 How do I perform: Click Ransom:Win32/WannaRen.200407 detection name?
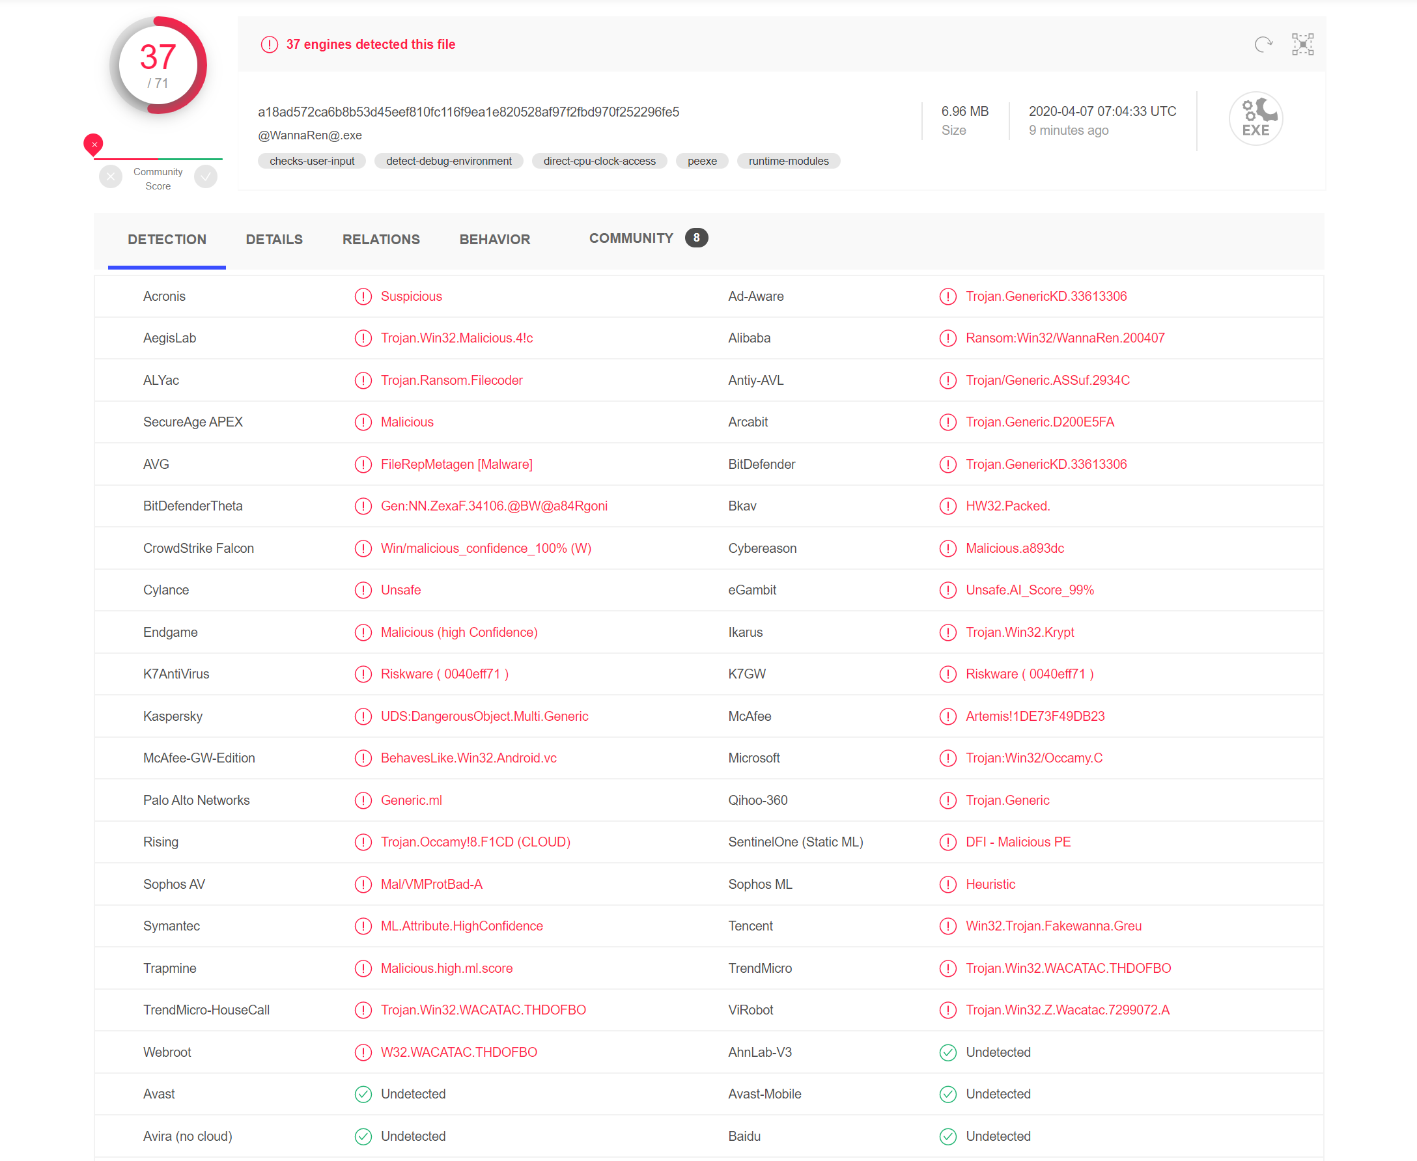pyautogui.click(x=1065, y=339)
